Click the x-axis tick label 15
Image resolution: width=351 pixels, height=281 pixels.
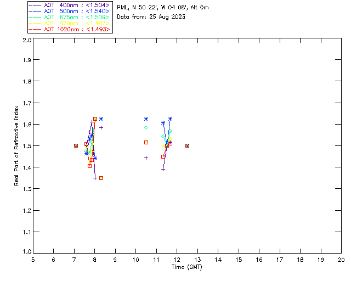239,260
